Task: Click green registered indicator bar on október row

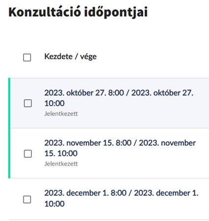Action: click(9, 103)
